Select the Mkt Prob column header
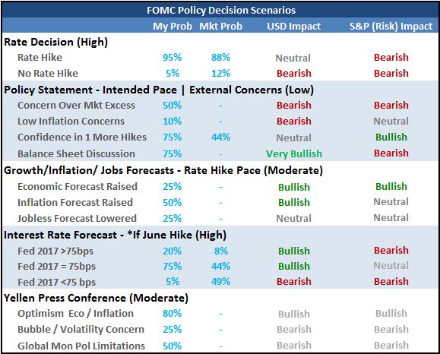Screen dimensions: 440x354 220,27
